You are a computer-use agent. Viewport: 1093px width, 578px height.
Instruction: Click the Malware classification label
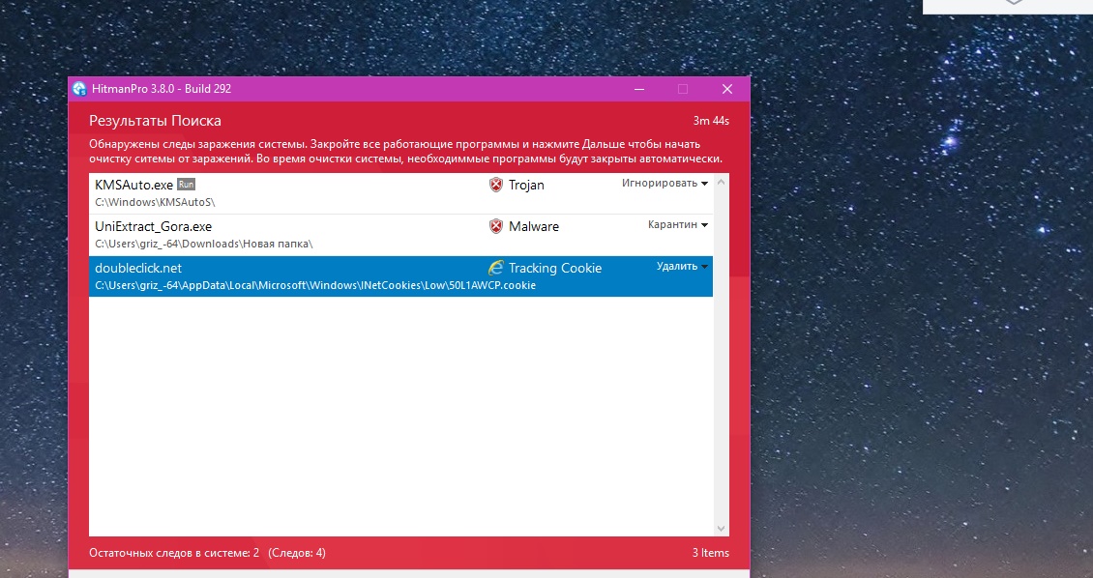click(x=534, y=227)
